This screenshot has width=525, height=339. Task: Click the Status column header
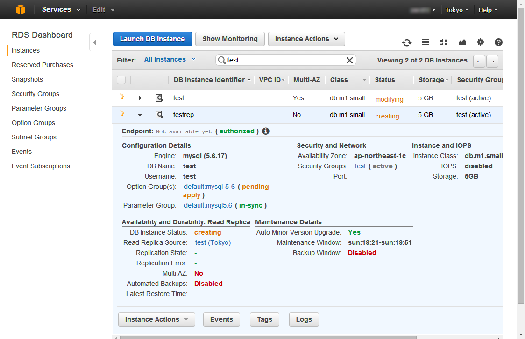(x=385, y=80)
